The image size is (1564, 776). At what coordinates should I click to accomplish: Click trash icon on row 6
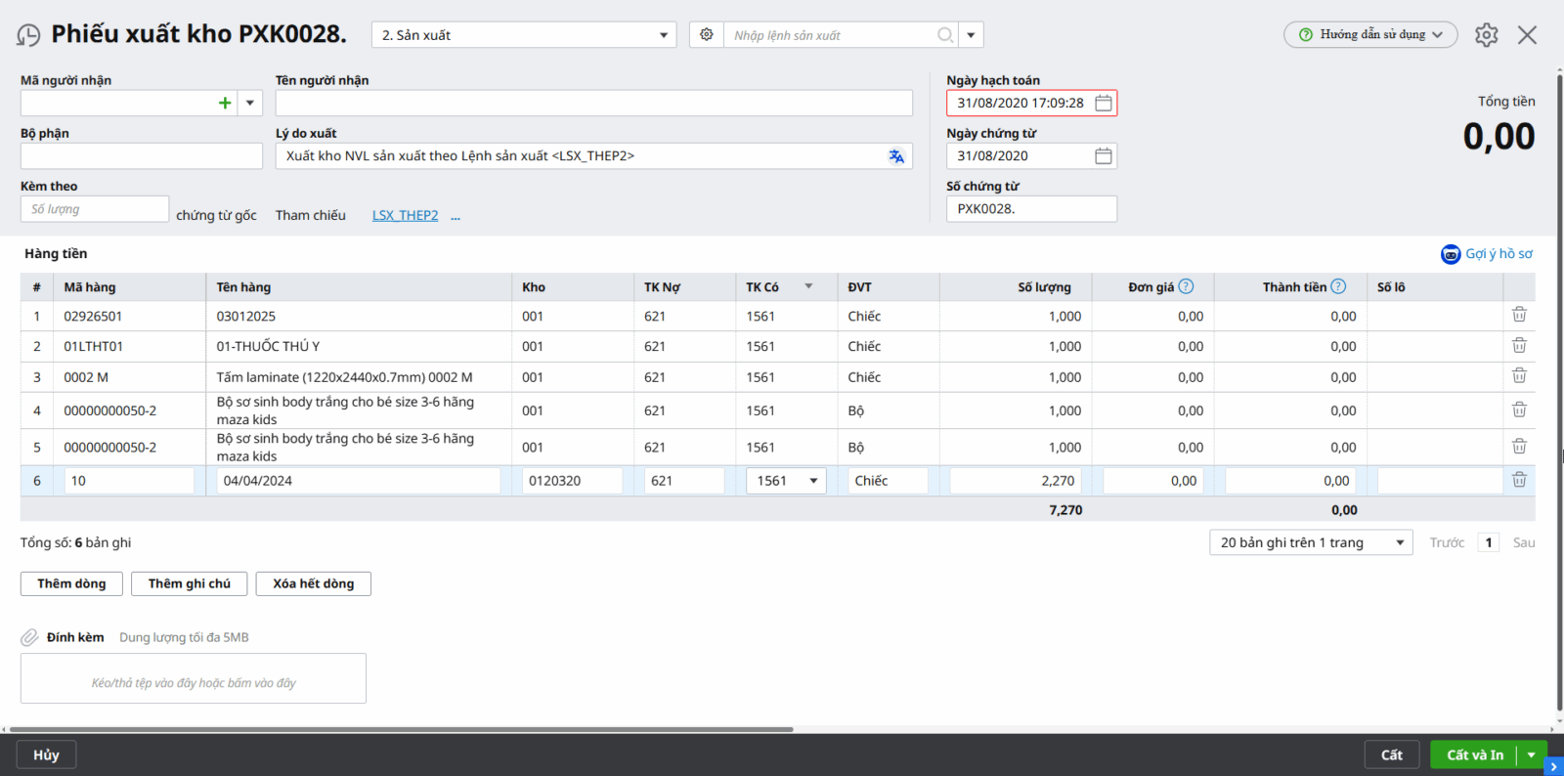click(1519, 480)
